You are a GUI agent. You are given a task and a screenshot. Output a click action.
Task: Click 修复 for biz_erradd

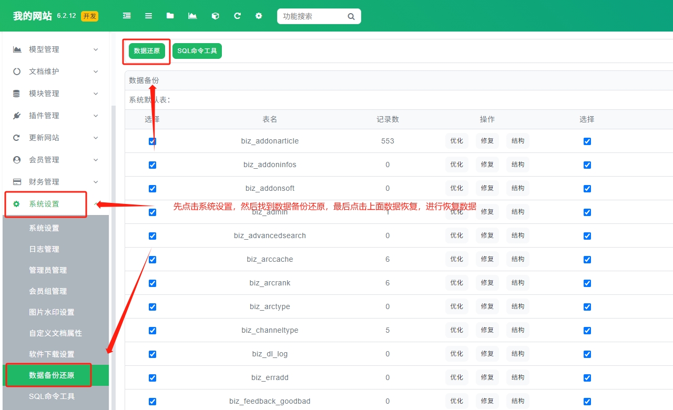(487, 377)
